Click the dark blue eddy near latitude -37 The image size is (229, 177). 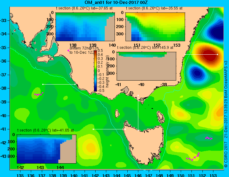[x=197, y=73]
